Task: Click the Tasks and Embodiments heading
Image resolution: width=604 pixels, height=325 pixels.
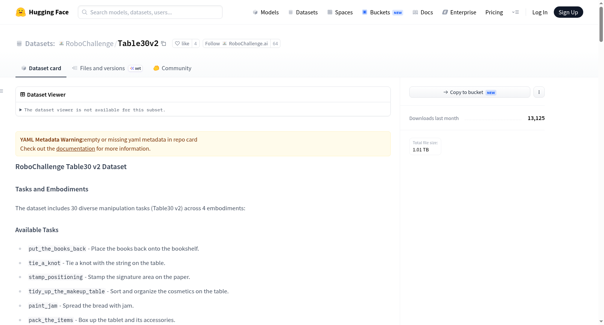Action: coord(52,189)
